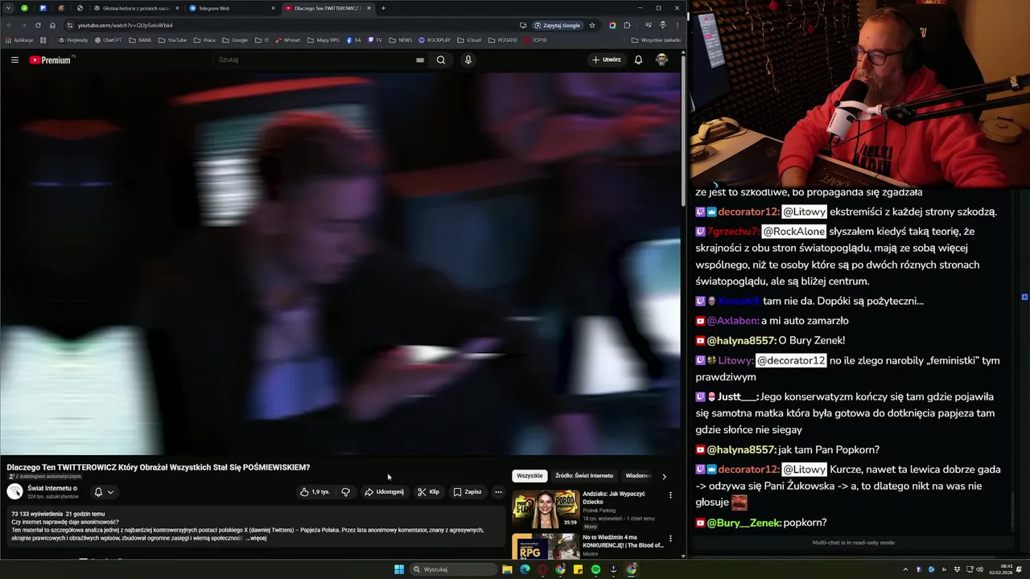Open the PODATKI bookmarks folder

(503, 39)
